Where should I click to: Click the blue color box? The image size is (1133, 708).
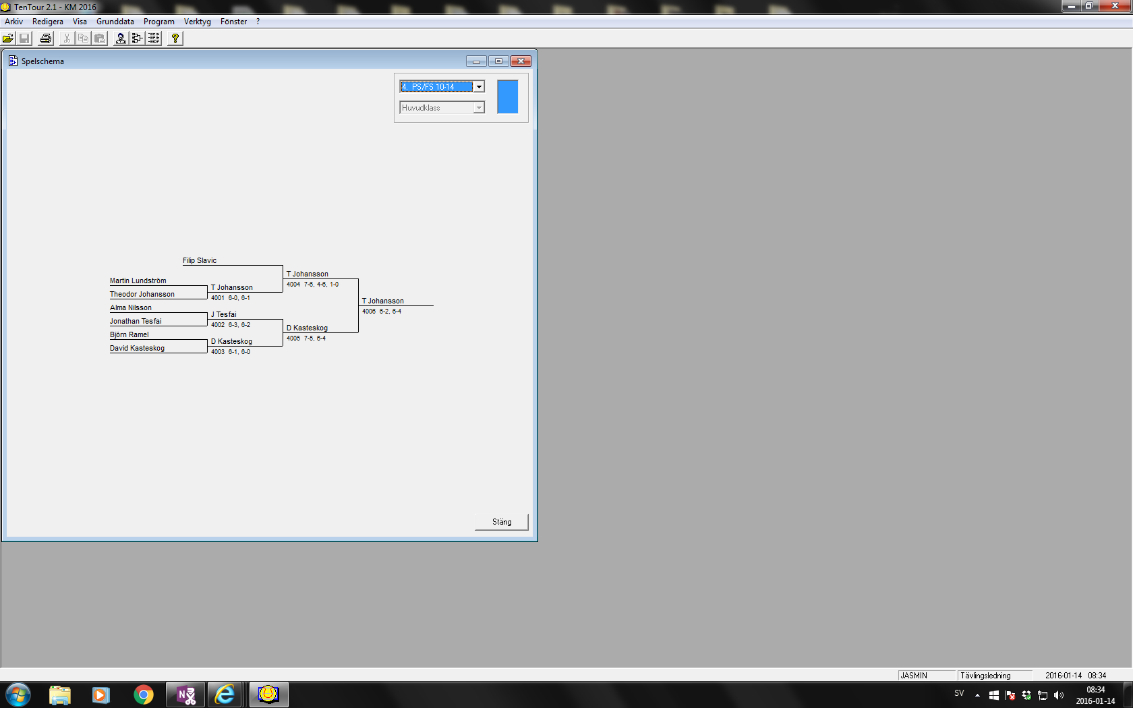[x=507, y=96]
